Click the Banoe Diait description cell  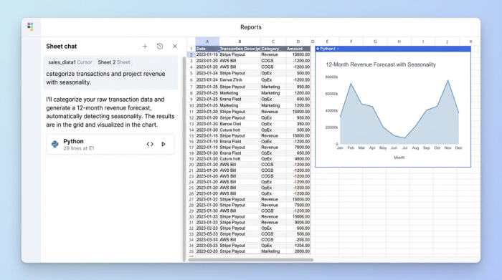click(x=240, y=124)
